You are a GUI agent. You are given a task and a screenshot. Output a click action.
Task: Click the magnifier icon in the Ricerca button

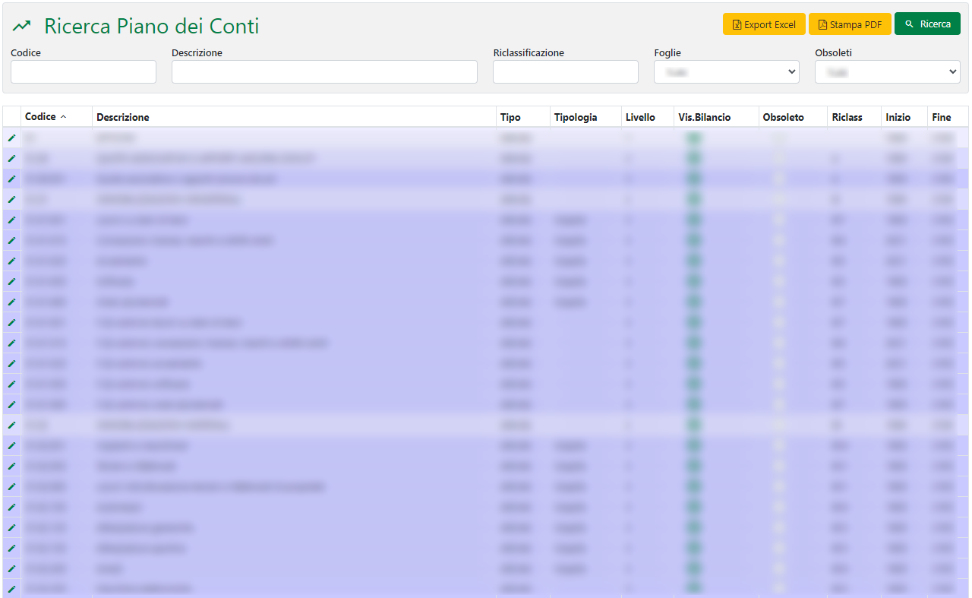coord(909,24)
